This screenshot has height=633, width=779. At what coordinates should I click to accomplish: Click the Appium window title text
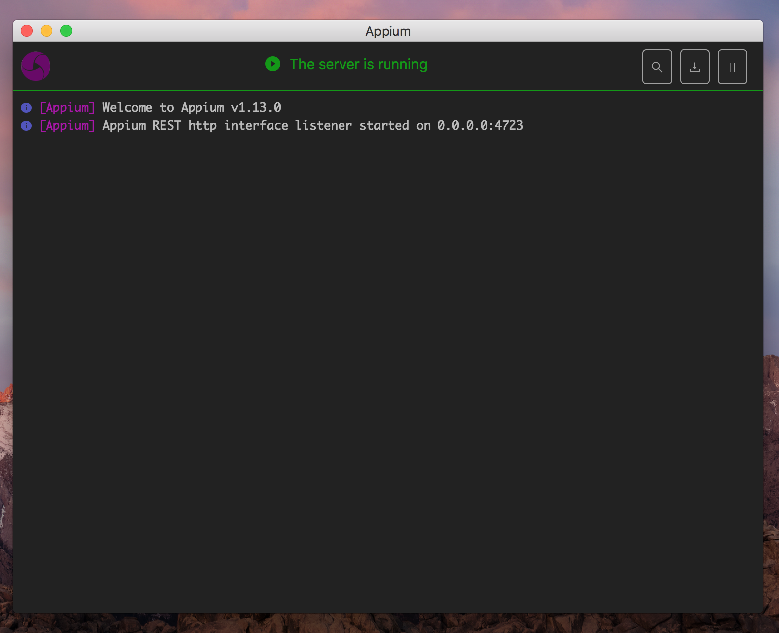(388, 31)
